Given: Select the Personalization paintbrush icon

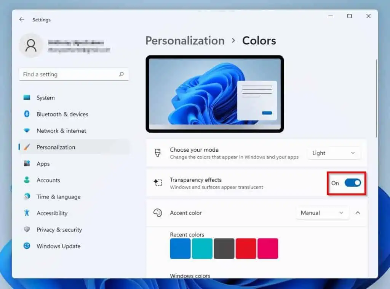Looking at the screenshot, I should [27, 147].
